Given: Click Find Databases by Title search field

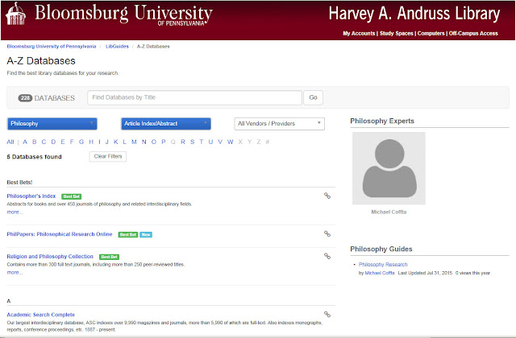Looking at the screenshot, I should click(x=194, y=97).
